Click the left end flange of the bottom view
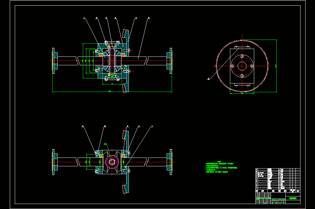Viewport: 315px width, 209px height. tap(54, 162)
